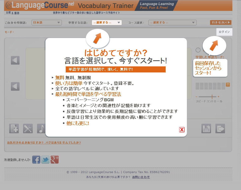The height and width of the screenshot is (190, 241).
Task: Open the tools settings wrench icon
Action: coord(28,128)
